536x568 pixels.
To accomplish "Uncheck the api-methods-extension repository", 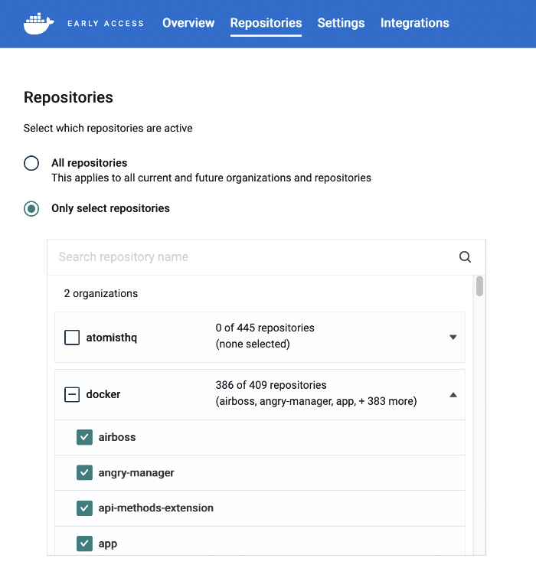I will click(84, 508).
